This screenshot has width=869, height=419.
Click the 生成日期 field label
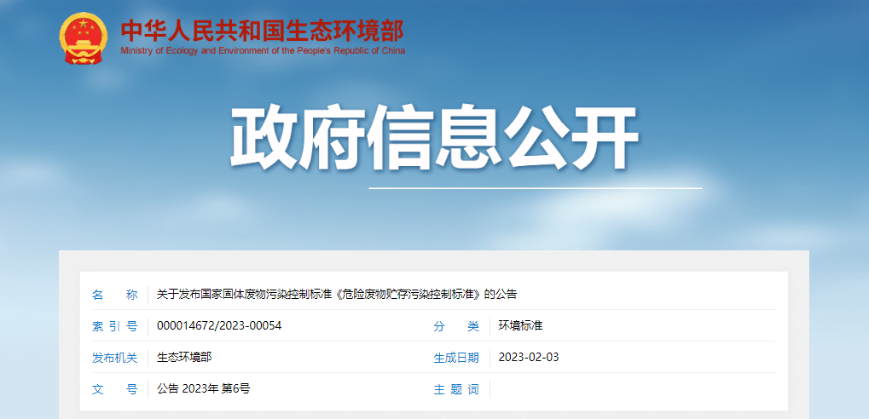pyautogui.click(x=456, y=359)
